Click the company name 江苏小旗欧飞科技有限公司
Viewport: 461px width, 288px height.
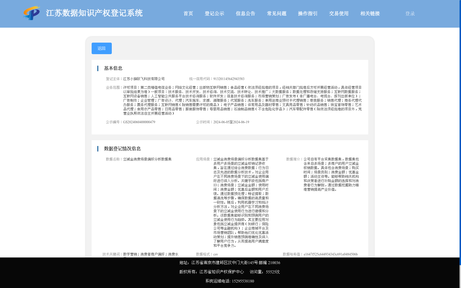[x=144, y=79]
